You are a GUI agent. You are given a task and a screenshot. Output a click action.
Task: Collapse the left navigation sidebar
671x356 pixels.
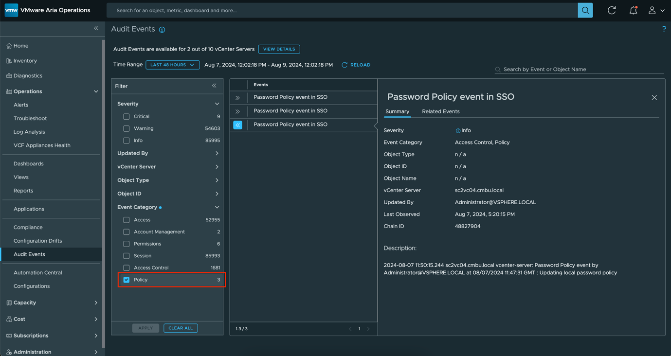point(96,29)
